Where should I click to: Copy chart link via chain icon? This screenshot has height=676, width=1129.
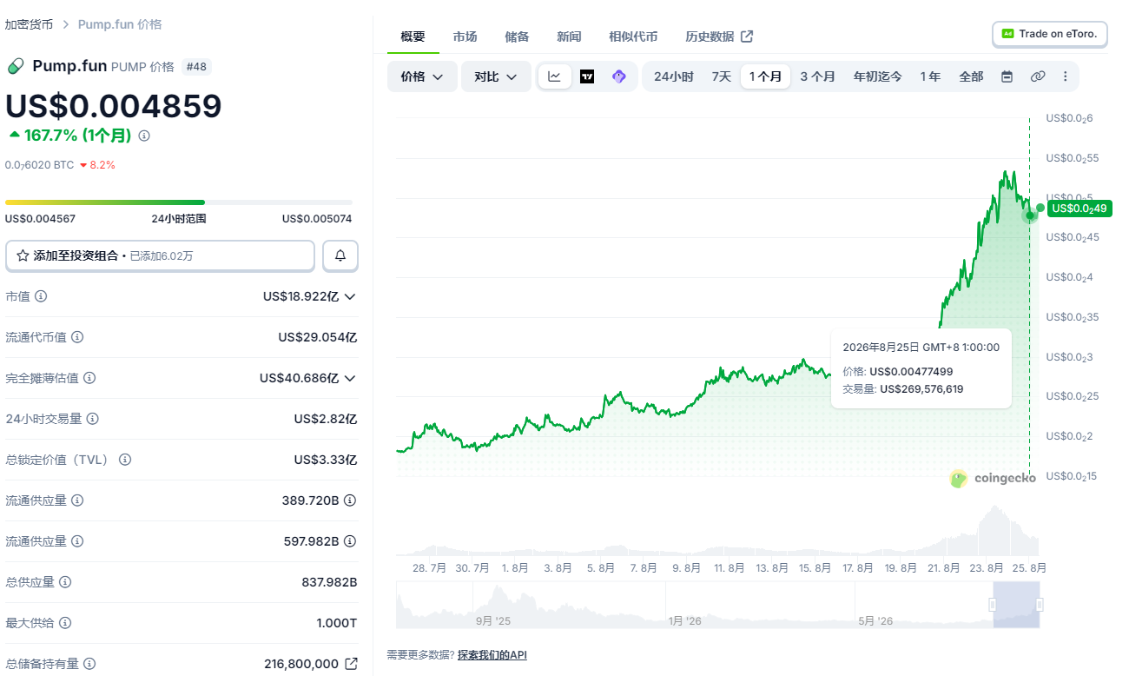point(1037,76)
